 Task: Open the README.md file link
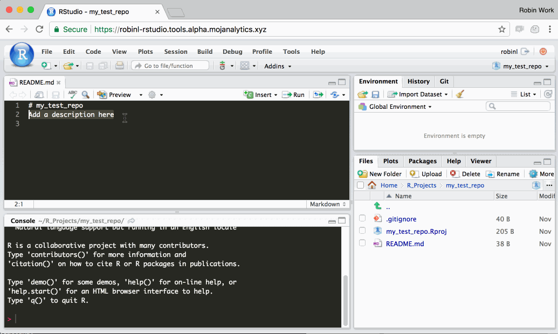[405, 243]
